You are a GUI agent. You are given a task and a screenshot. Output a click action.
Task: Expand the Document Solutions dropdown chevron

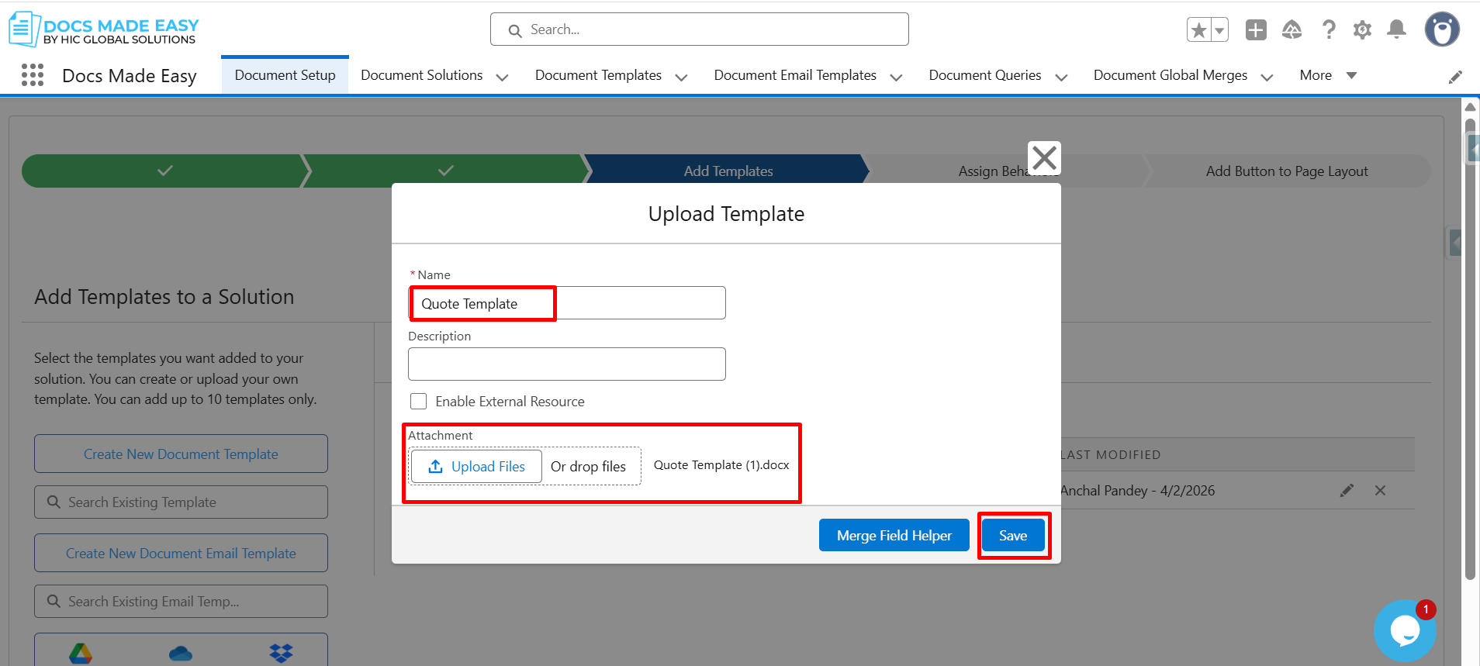click(502, 77)
